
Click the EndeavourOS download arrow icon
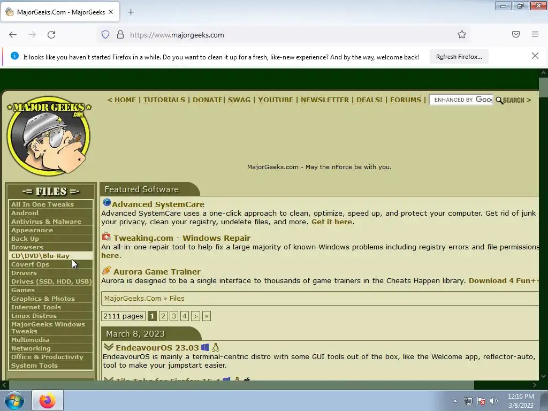click(x=108, y=347)
